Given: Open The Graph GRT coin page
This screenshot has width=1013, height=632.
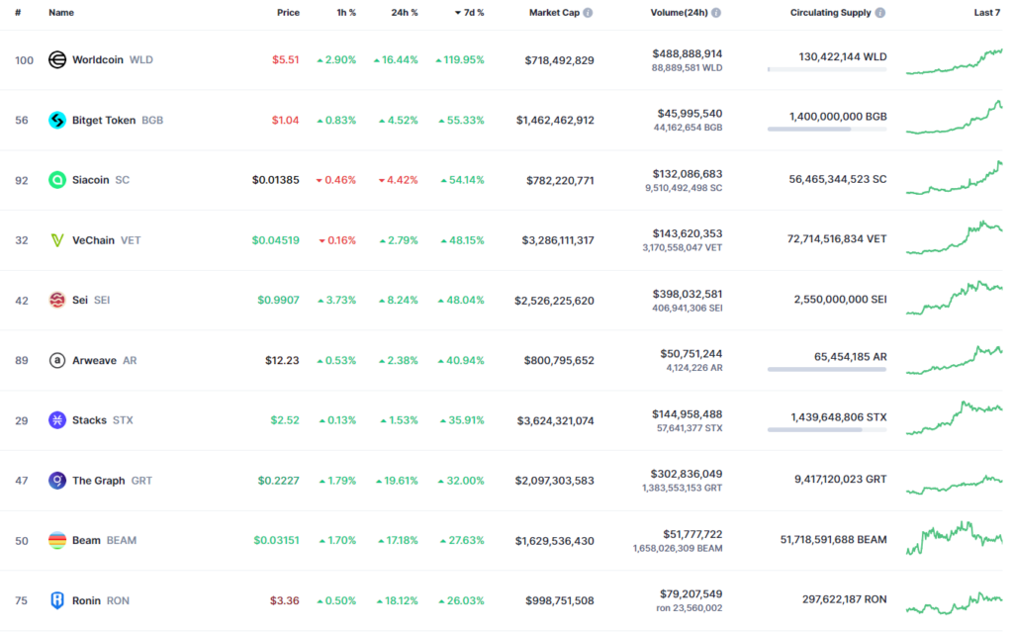Looking at the screenshot, I should coord(113,480).
